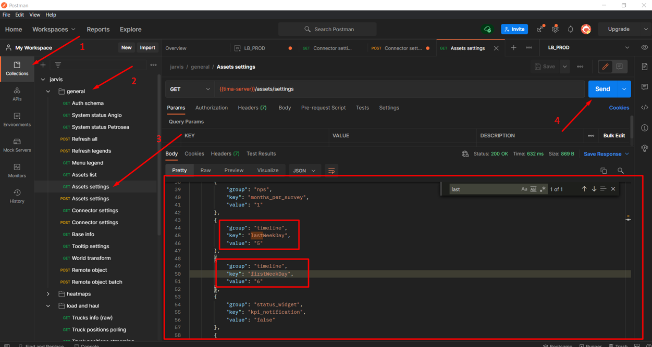
Task: Open the LB_PROD environment dropdown
Action: pos(588,47)
